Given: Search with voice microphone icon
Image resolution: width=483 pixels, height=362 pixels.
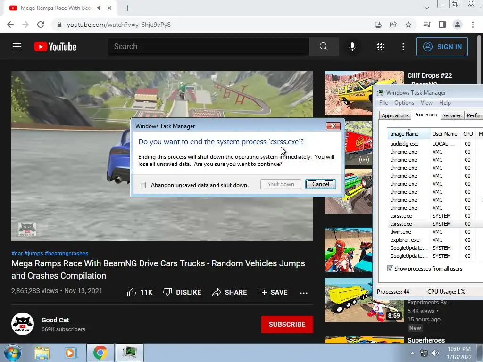Looking at the screenshot, I should pyautogui.click(x=352, y=47).
